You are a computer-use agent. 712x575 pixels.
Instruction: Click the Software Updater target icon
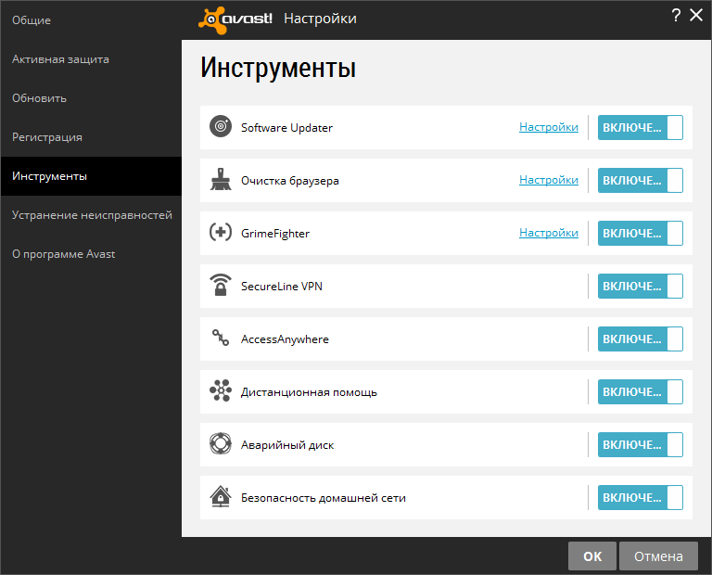(x=221, y=126)
